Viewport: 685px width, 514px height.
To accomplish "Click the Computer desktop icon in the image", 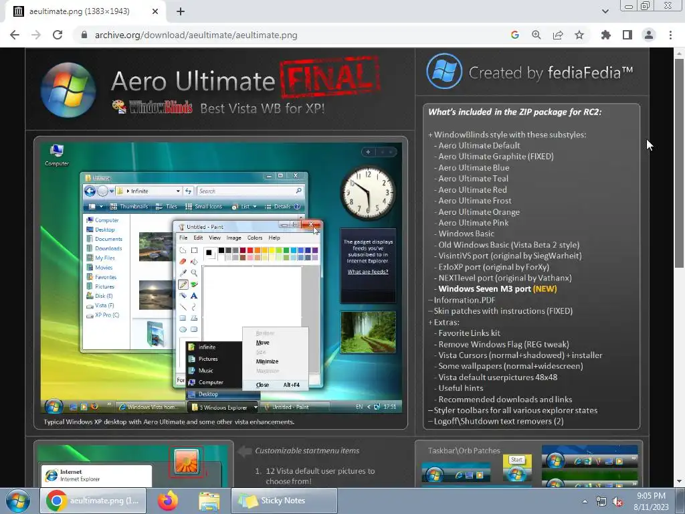I will tap(57, 155).
